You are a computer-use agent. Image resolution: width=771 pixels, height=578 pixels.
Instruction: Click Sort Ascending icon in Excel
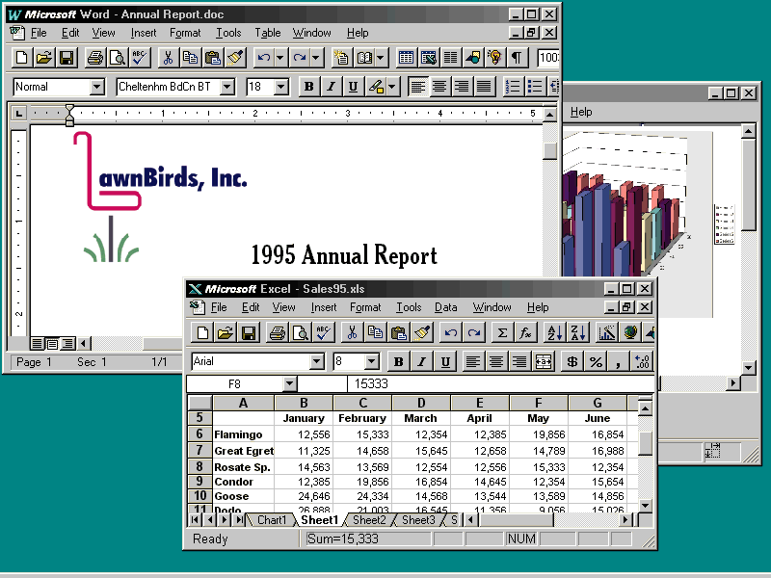[x=554, y=333]
